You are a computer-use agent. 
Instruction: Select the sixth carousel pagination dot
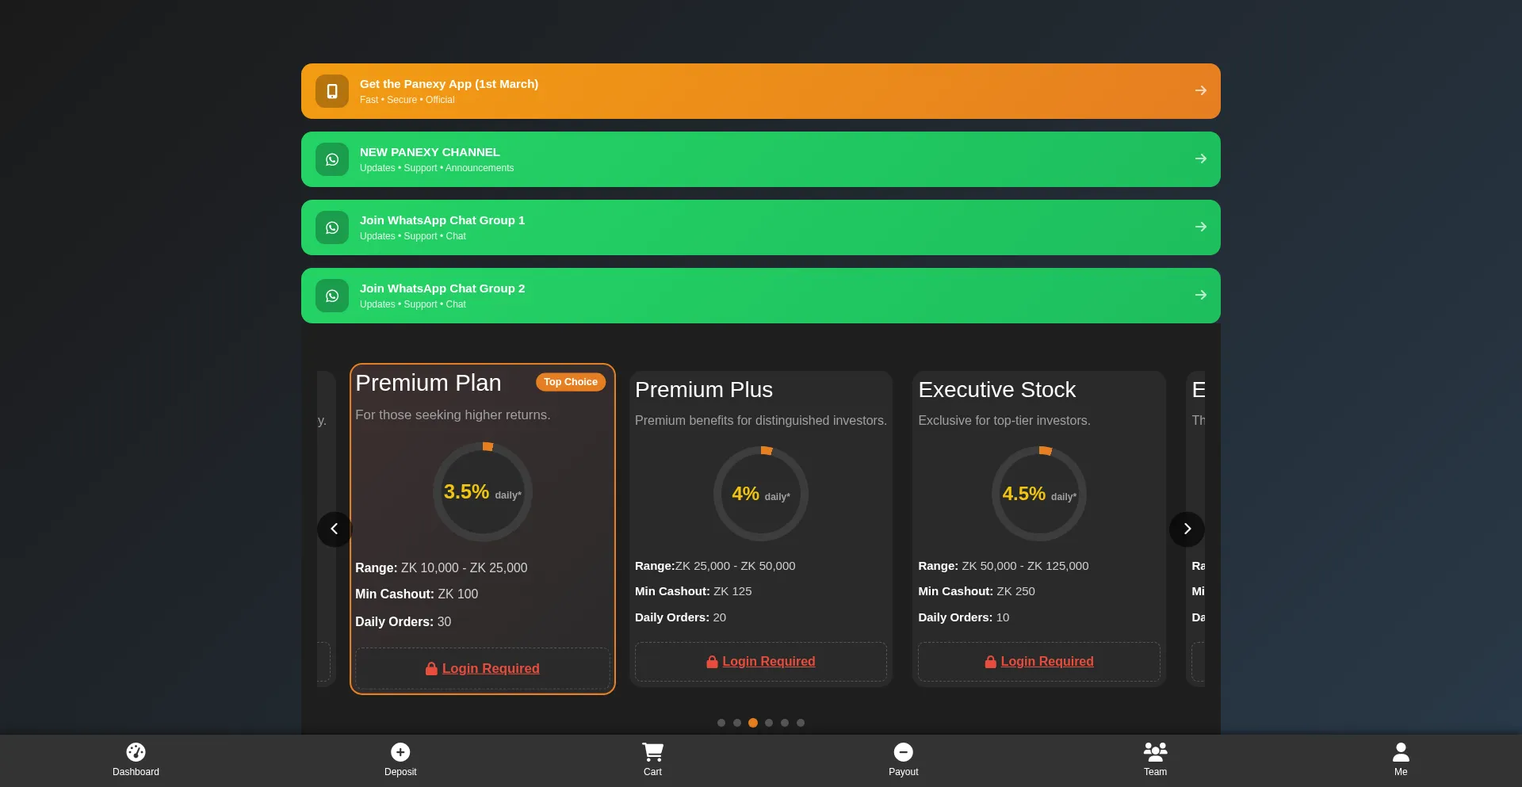pyautogui.click(x=801, y=723)
